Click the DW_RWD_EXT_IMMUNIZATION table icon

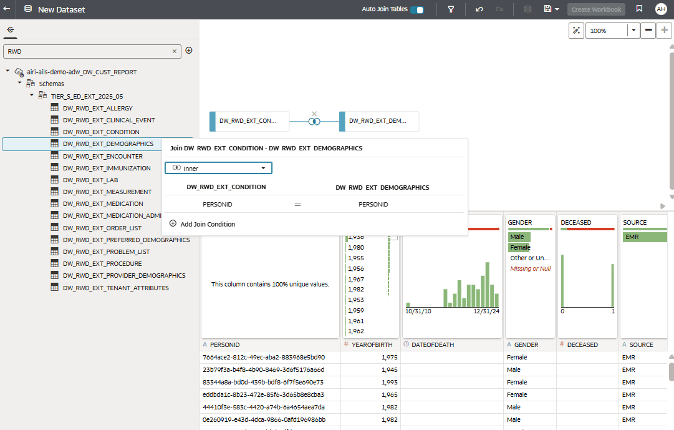click(55, 168)
